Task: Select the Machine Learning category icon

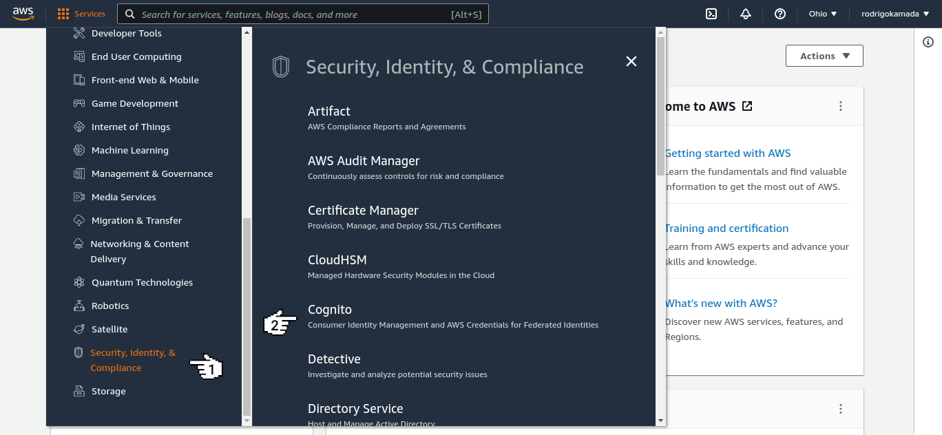Action: pyautogui.click(x=78, y=150)
